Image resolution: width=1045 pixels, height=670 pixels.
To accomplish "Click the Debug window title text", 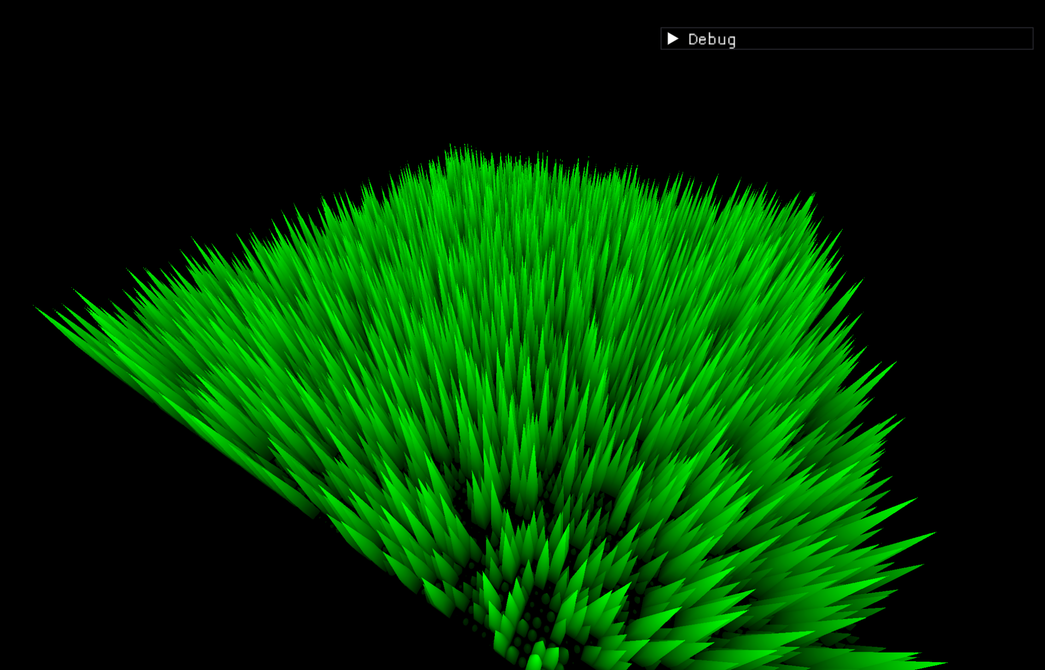I will [711, 40].
